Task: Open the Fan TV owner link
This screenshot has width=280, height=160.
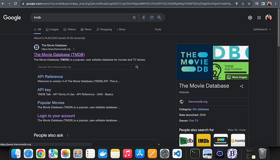Action: (x=194, y=121)
